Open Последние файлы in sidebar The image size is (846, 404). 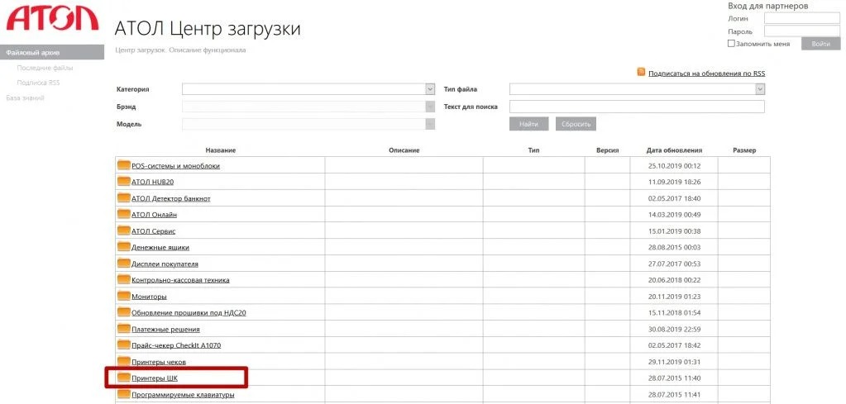click(x=45, y=68)
